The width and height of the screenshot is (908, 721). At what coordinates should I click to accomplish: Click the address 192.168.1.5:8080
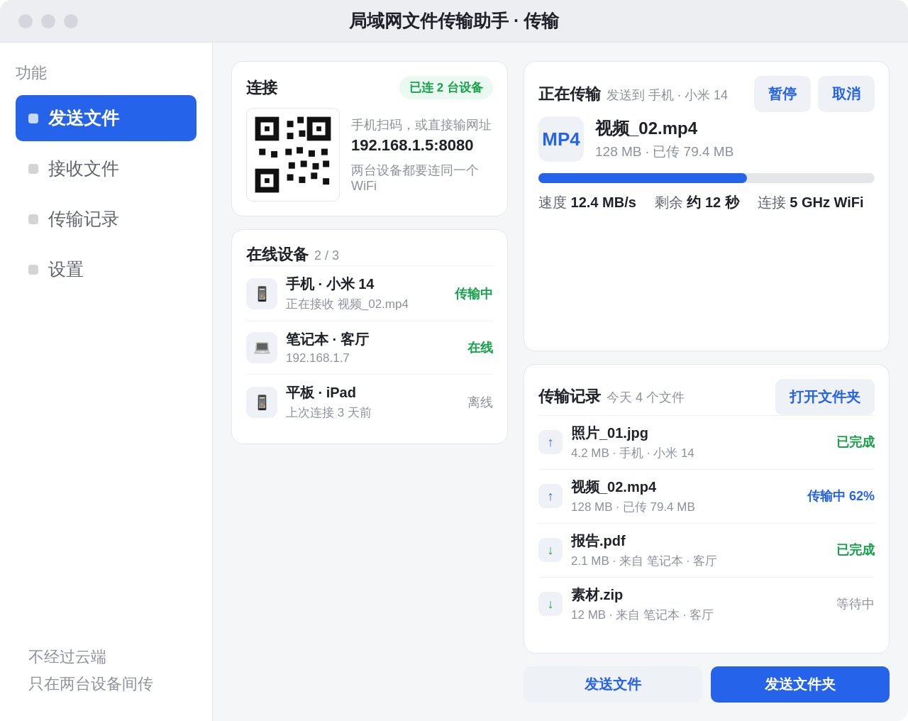pyautogui.click(x=412, y=145)
